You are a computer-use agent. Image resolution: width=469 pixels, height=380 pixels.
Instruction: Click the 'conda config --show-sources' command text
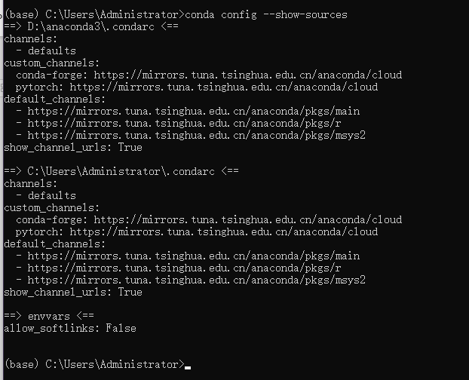pyautogui.click(x=266, y=14)
